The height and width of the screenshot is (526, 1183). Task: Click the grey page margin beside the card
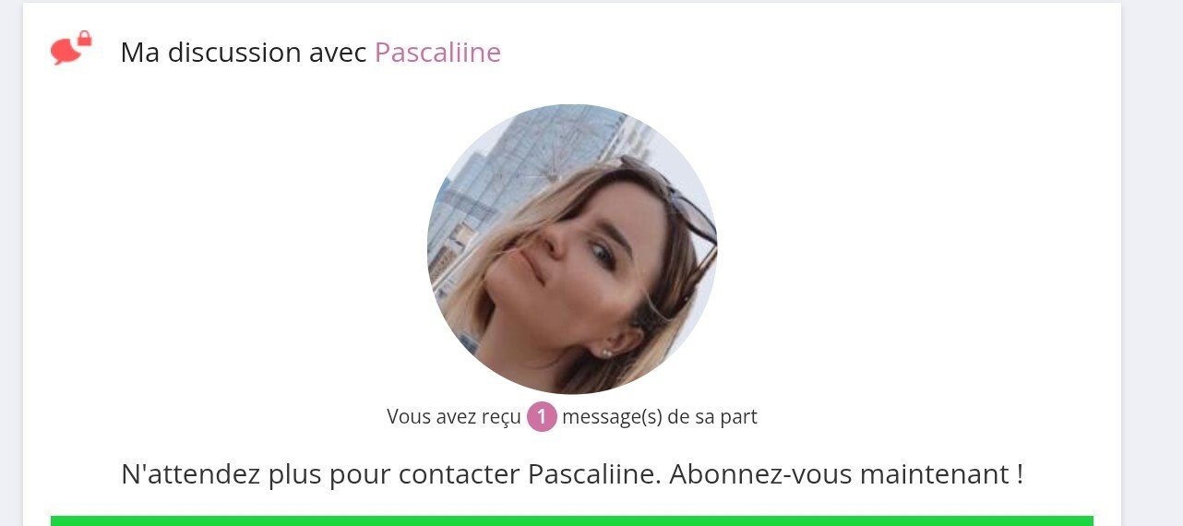1152,263
